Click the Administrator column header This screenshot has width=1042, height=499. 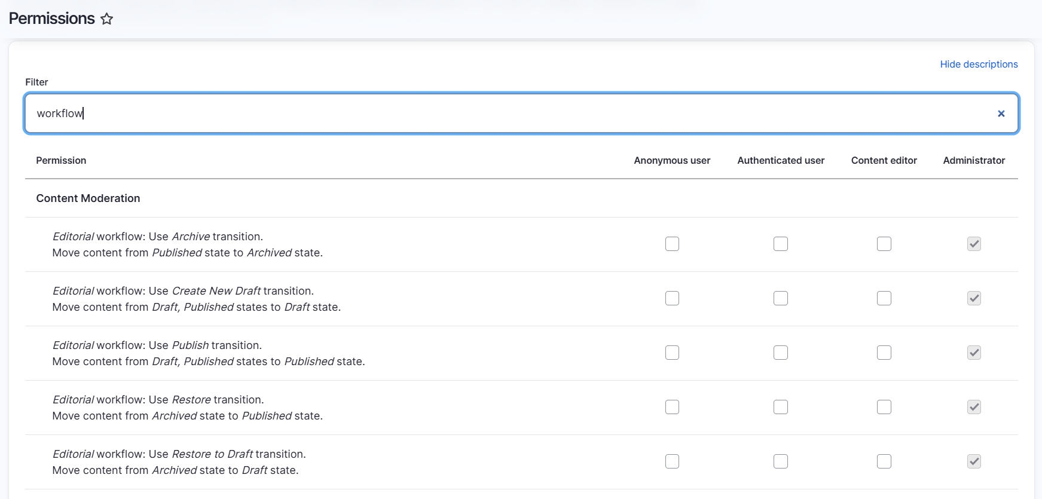974,160
